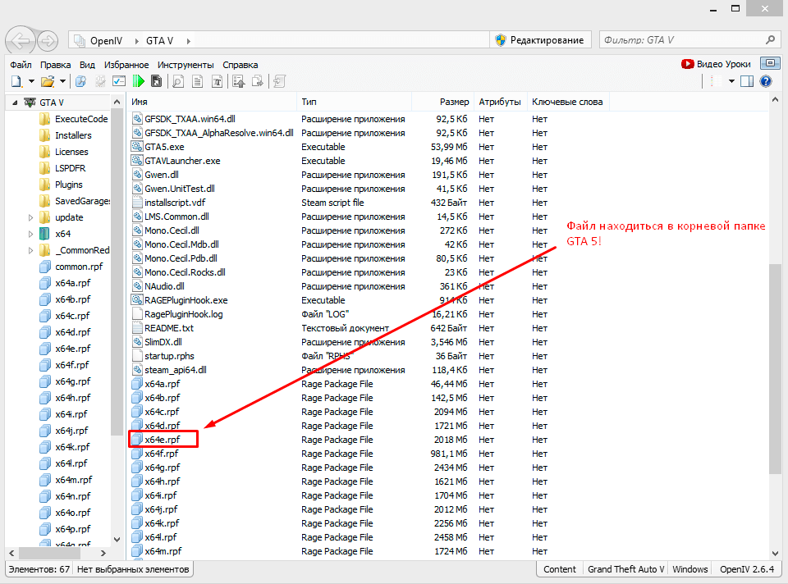This screenshot has height=584, width=788.
Task: Click the text document page toolbar icon
Action: click(198, 81)
